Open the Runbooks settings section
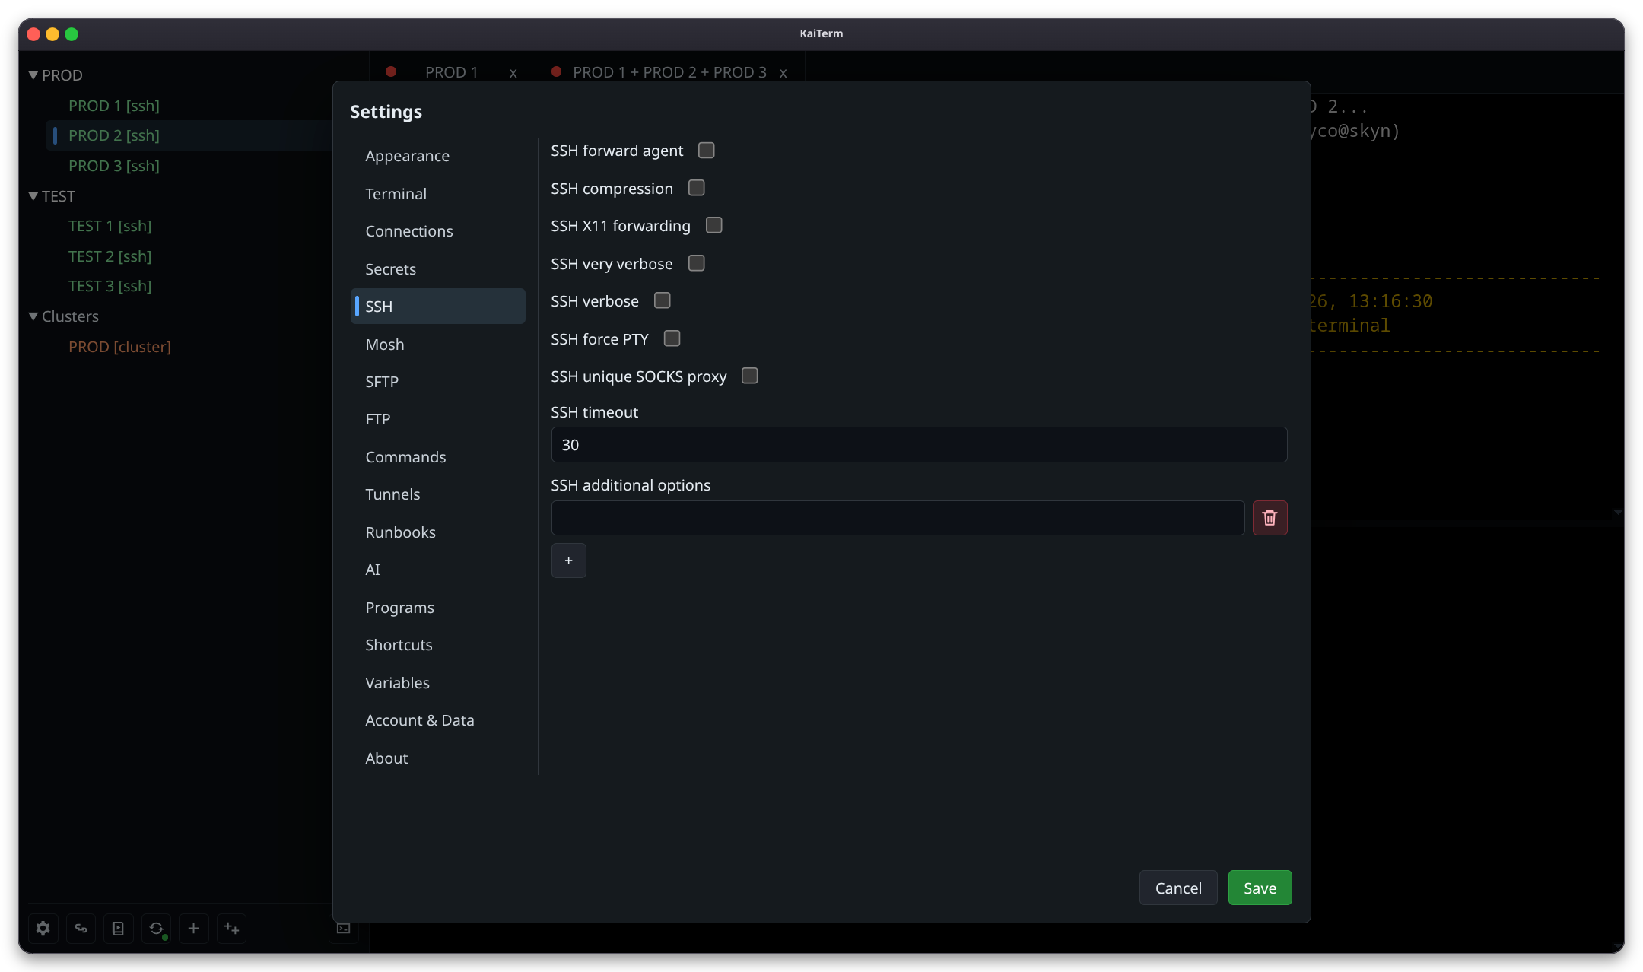This screenshot has height=972, width=1643. point(438,532)
